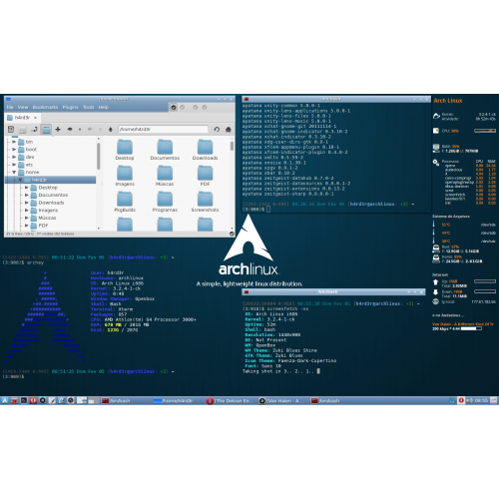499x499 pixels.
Task: Open window menu of the lower /bin/bash terminal
Action: (x=247, y=292)
